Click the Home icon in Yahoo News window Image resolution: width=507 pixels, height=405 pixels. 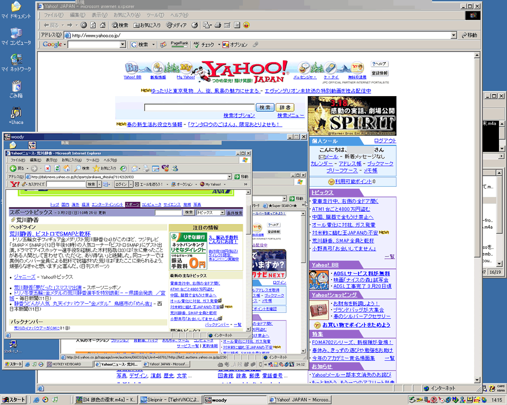pos(66,168)
